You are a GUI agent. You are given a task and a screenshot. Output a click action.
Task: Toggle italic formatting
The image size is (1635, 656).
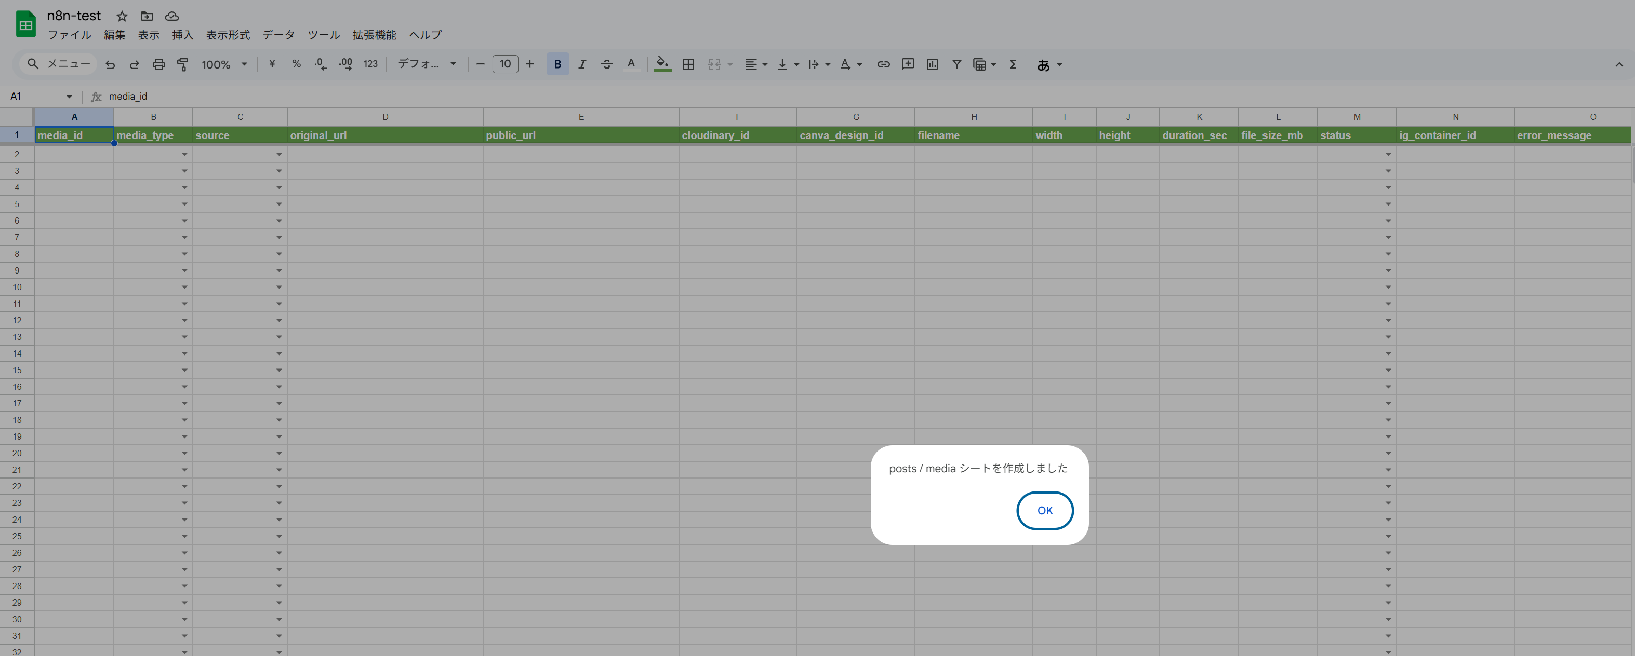pyautogui.click(x=581, y=65)
